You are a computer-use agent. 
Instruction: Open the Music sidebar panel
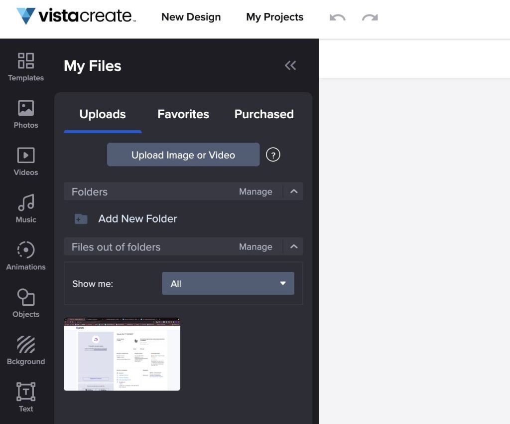[x=26, y=209]
